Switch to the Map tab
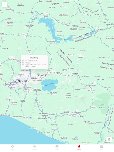114x152 pixels. tap(12, 147)
